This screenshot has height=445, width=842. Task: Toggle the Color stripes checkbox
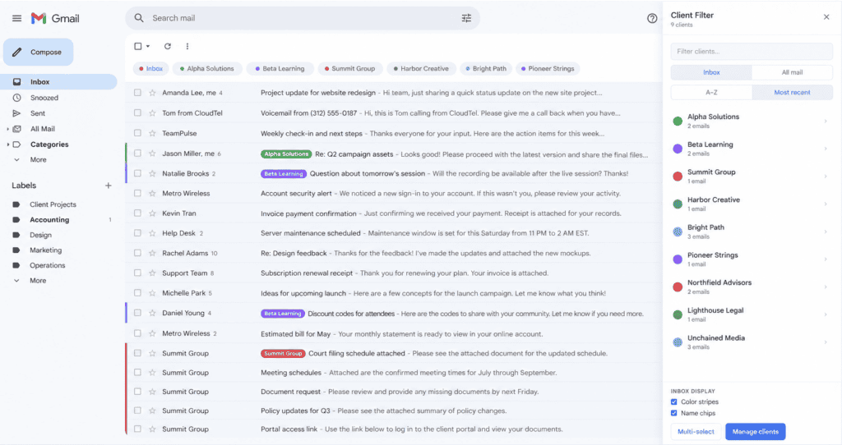click(x=674, y=401)
